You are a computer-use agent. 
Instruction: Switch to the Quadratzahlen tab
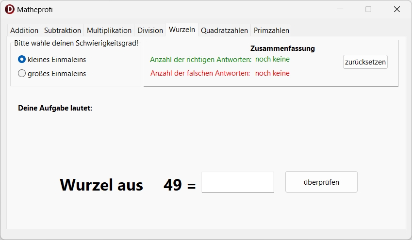pos(224,30)
